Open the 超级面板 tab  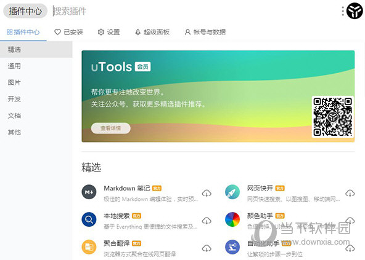pos(152,32)
